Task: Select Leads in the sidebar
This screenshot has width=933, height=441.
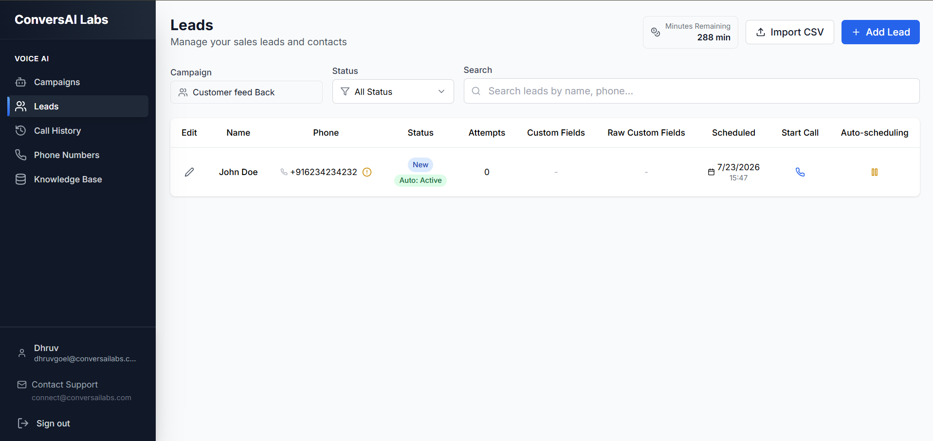Action: [x=78, y=106]
